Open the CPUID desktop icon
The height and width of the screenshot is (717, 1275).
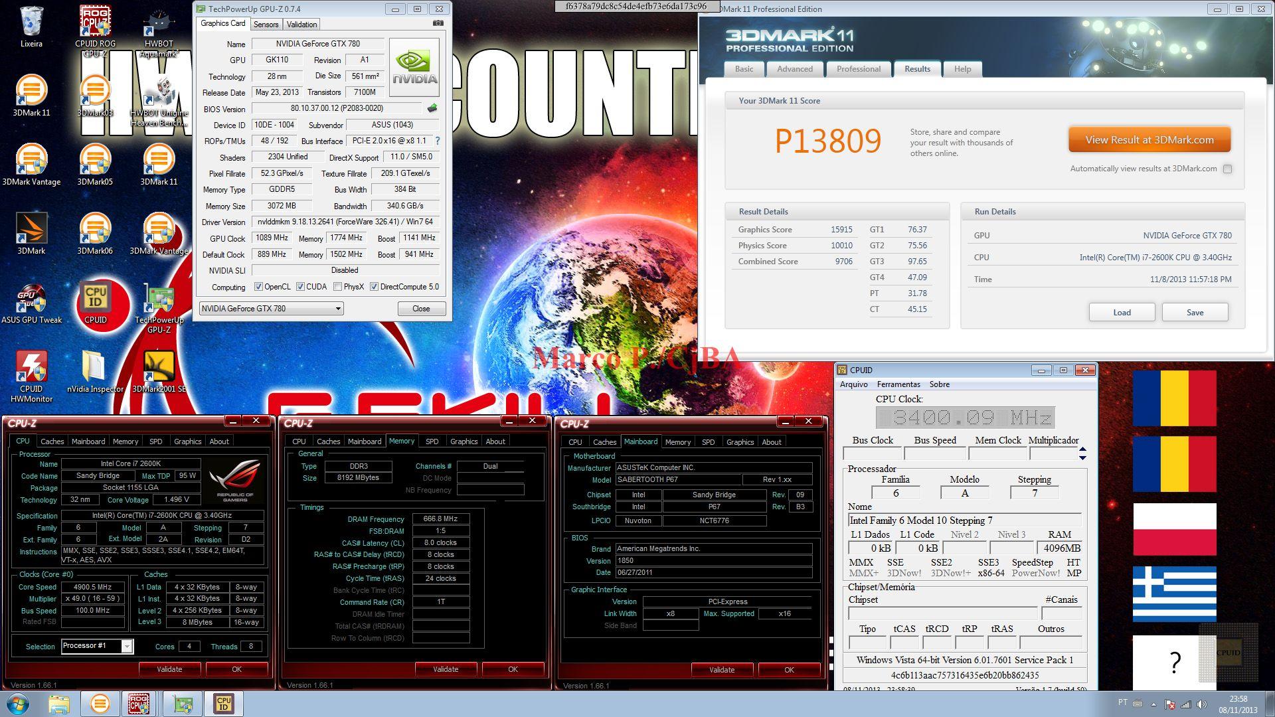pos(95,302)
